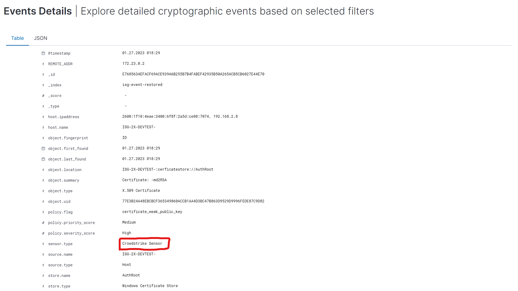
Task: Click the Crowdstrike Sensor value
Action: tap(142, 244)
